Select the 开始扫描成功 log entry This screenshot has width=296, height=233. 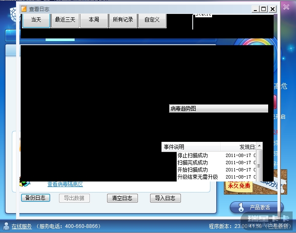[216, 170]
